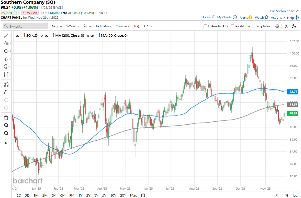The width and height of the screenshot is (301, 198).
Task: Click the Full Screen Chart button
Action: pyautogui.click(x=284, y=11)
